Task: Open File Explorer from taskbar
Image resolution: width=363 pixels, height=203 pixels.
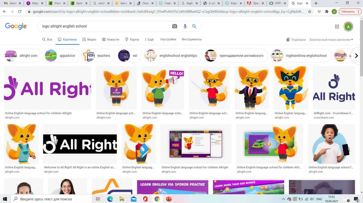Action: click(122, 199)
